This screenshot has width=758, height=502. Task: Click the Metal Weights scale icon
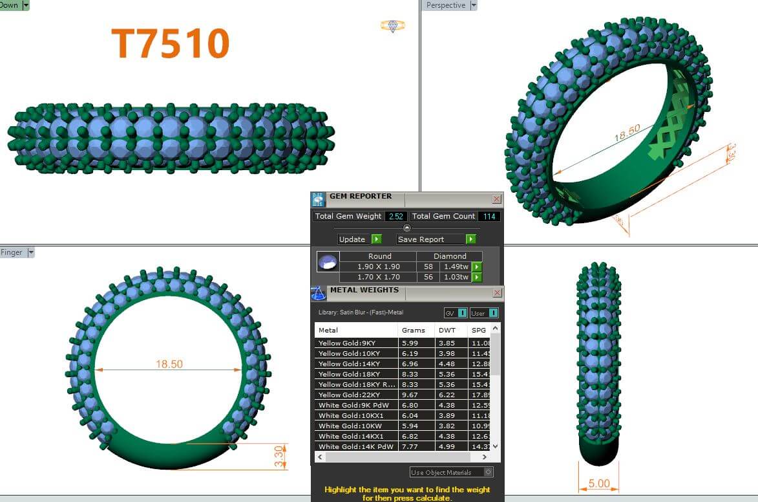pos(317,293)
